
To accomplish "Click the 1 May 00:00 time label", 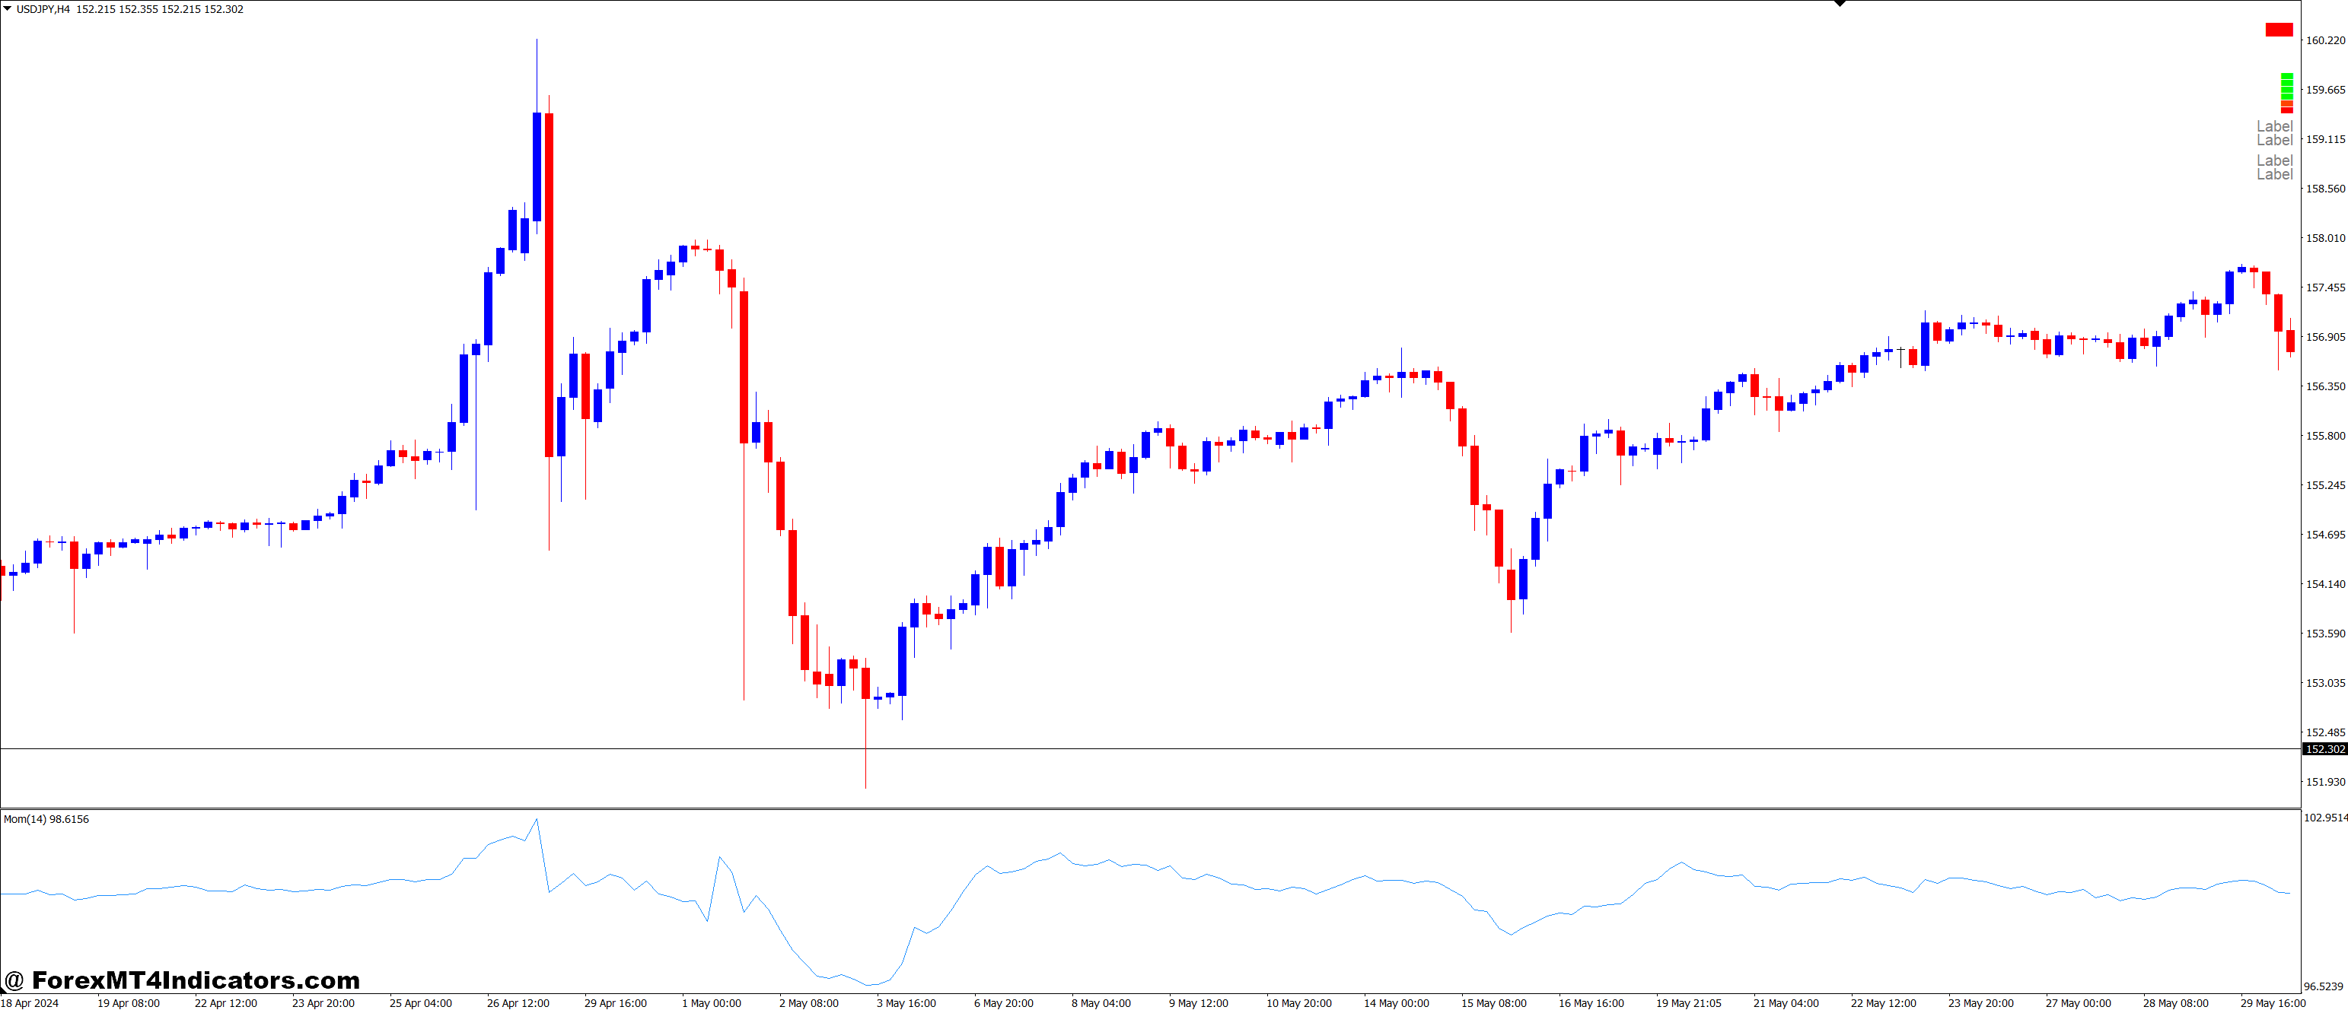I will coord(712,1002).
